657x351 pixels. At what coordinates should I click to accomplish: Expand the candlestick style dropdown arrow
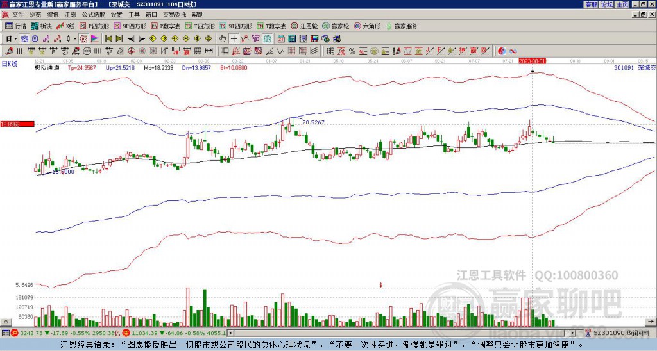75,39
